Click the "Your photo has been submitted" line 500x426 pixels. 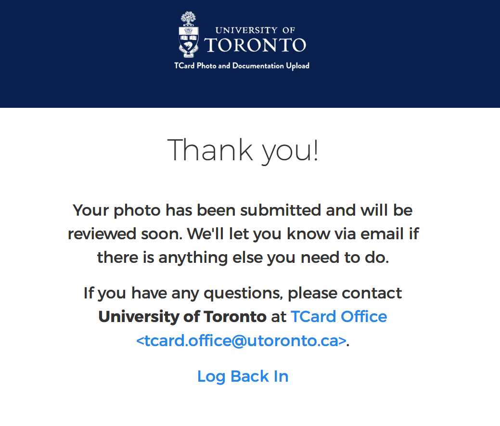[x=243, y=210]
